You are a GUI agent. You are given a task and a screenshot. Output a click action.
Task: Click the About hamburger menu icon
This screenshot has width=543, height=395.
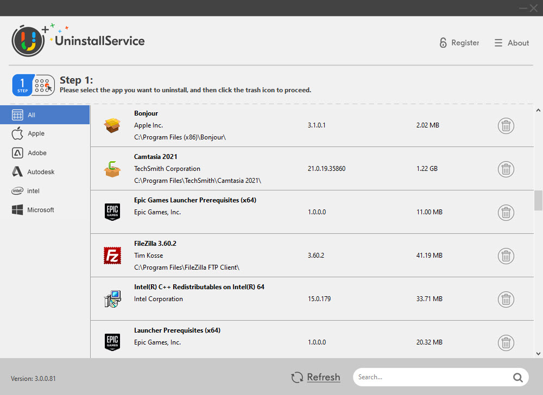498,42
